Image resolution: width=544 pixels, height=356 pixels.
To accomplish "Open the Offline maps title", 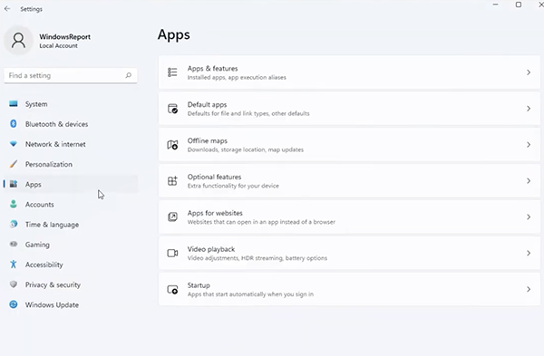I will [x=208, y=140].
